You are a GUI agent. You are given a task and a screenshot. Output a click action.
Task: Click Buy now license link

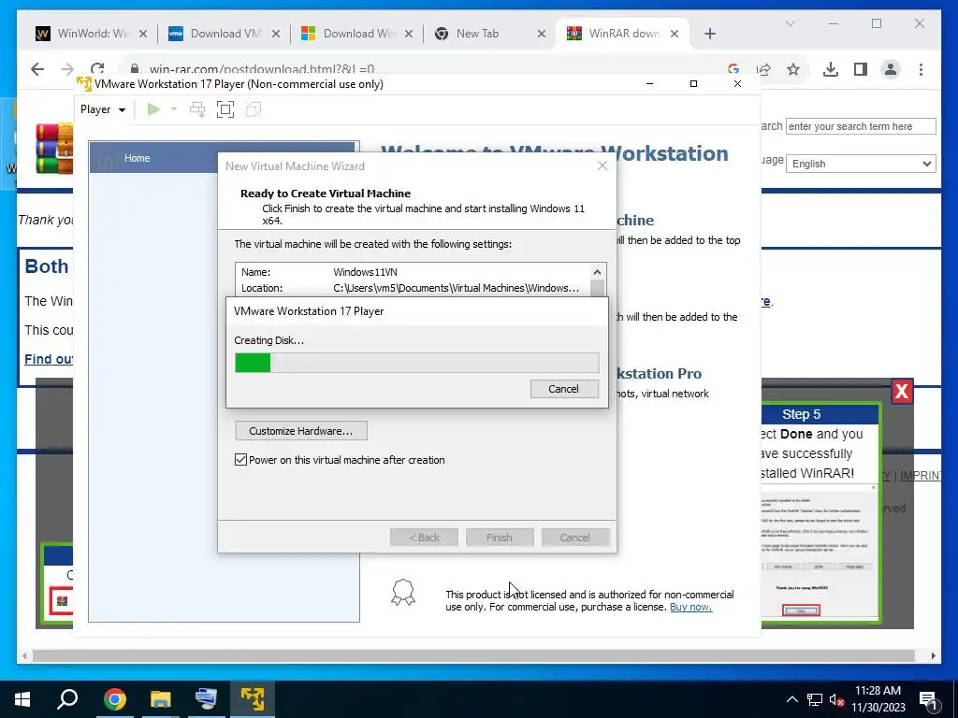coord(691,607)
